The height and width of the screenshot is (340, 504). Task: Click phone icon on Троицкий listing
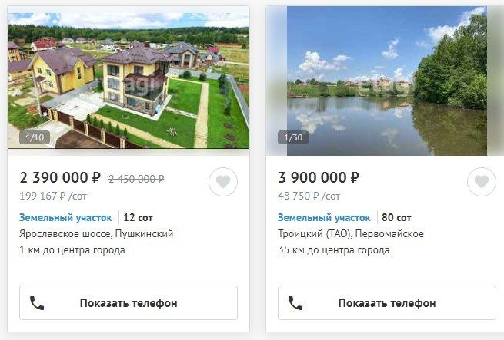(295, 303)
